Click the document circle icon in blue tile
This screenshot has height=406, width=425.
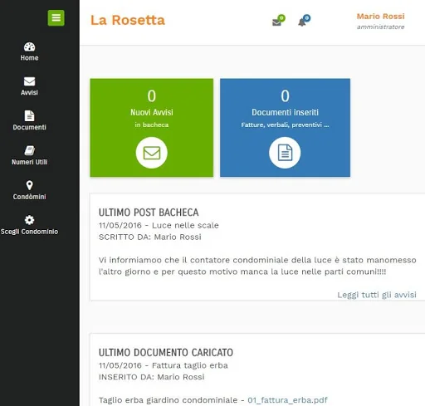285,153
